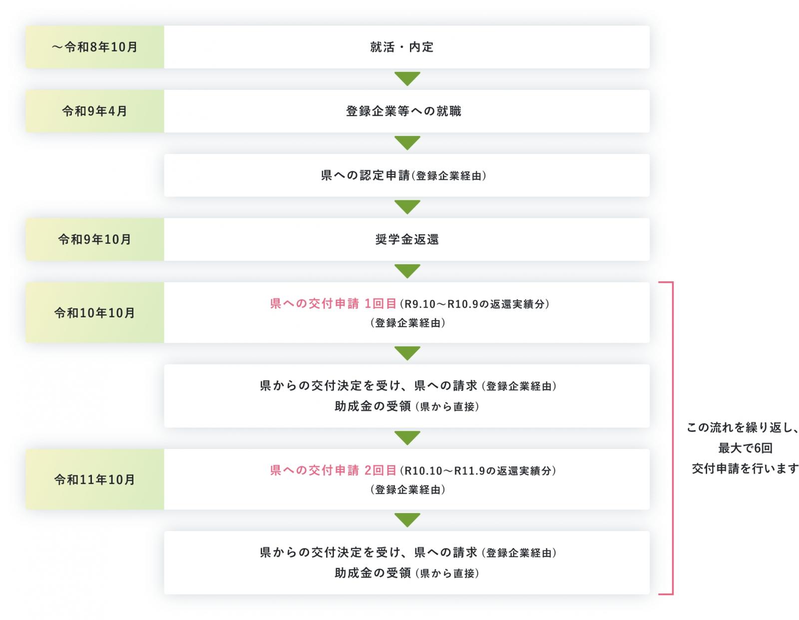Select the ～令和8年10月 date label
Screen dimensions: 799x620
95,47
